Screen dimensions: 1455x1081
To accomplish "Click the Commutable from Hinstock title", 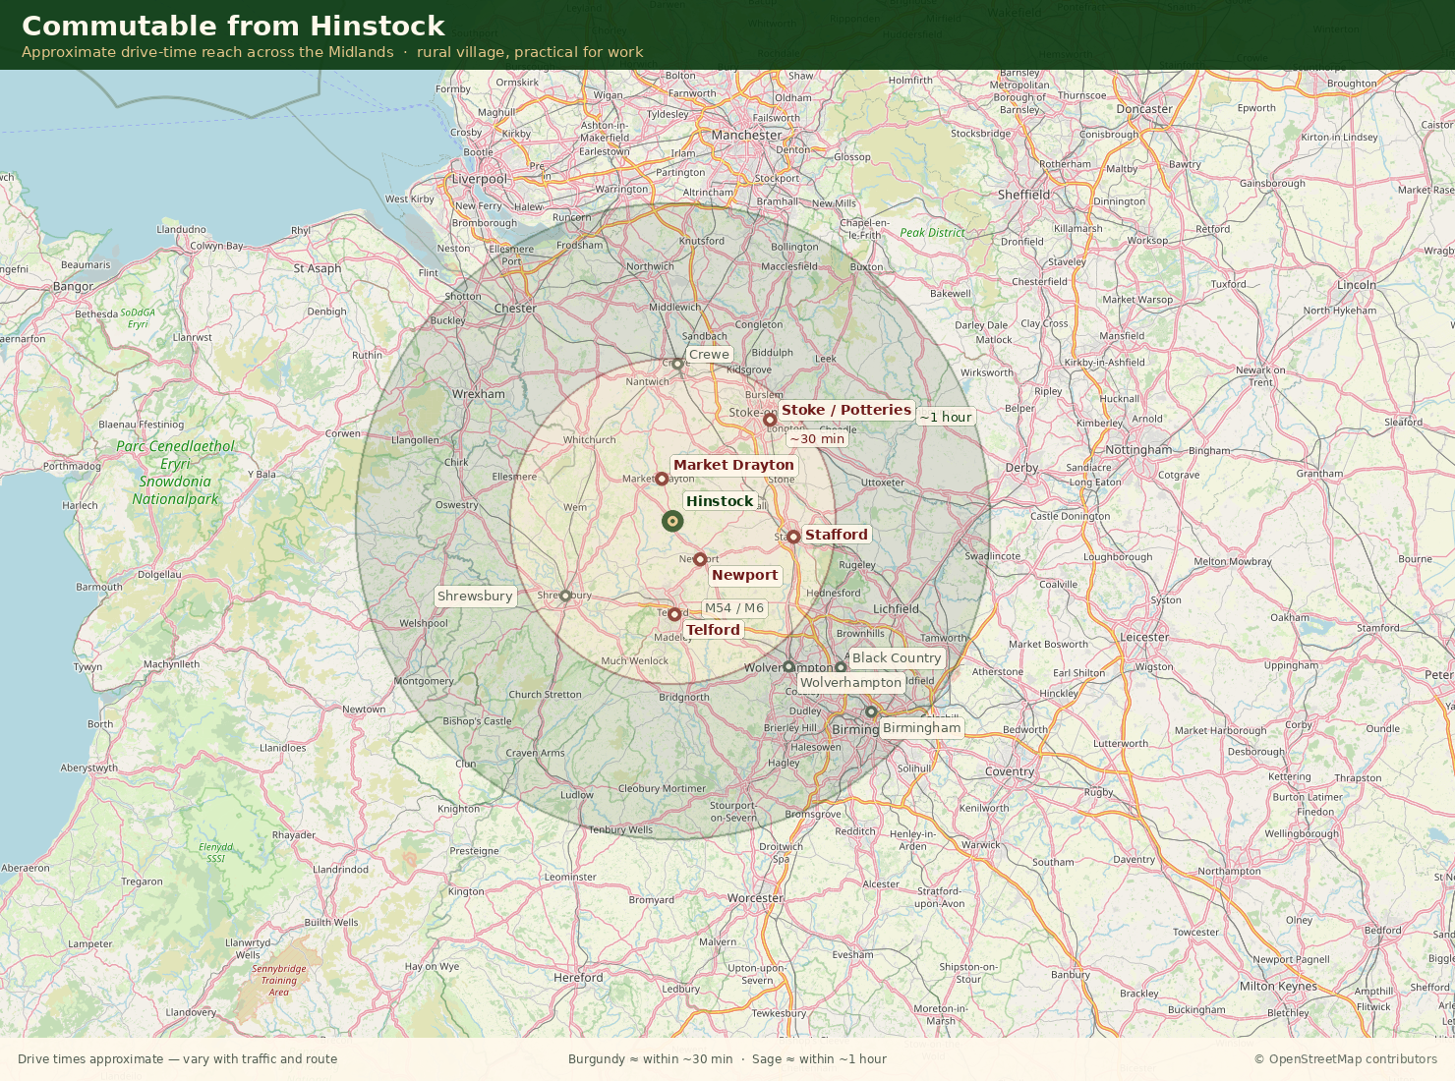I will (233, 27).
